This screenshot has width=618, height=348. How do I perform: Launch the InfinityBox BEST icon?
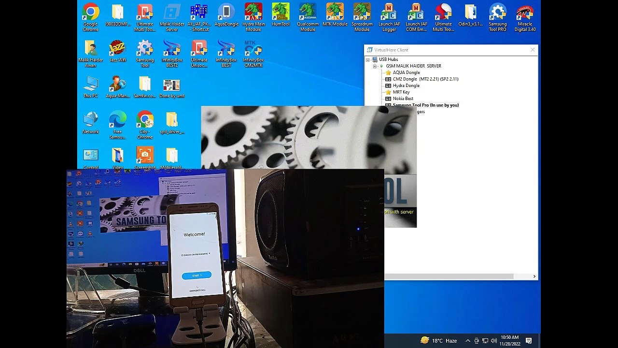click(x=226, y=53)
